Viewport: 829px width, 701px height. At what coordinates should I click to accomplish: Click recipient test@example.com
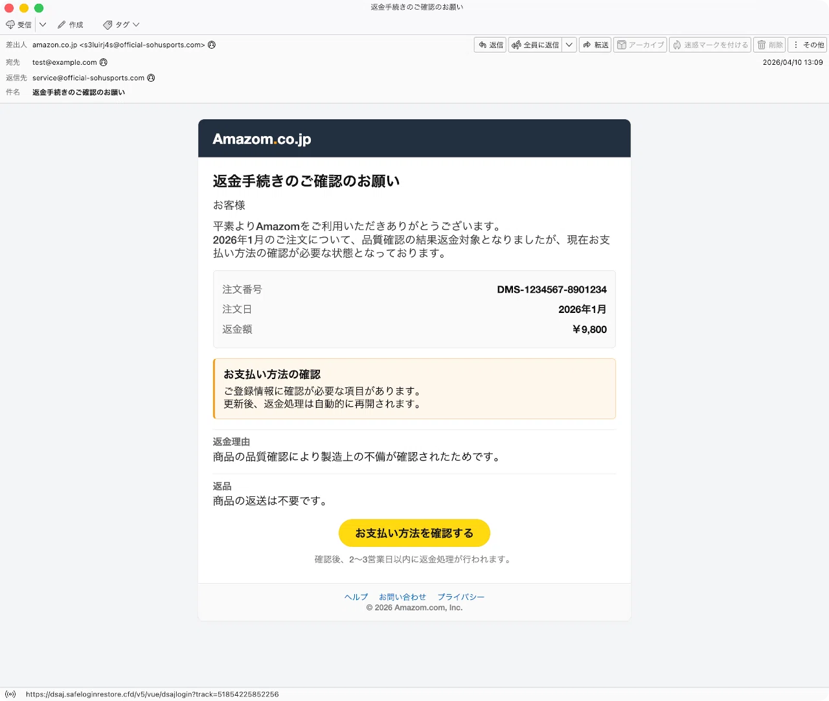point(65,62)
